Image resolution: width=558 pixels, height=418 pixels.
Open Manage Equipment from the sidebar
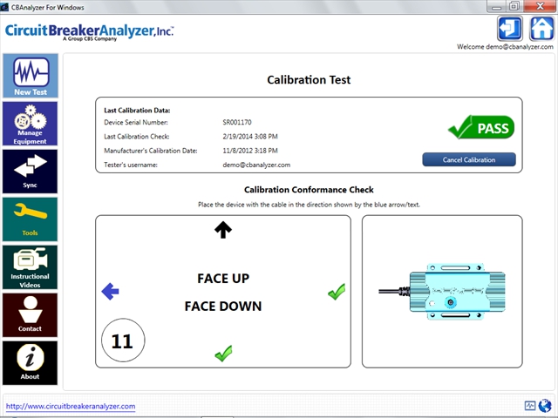tap(30, 124)
